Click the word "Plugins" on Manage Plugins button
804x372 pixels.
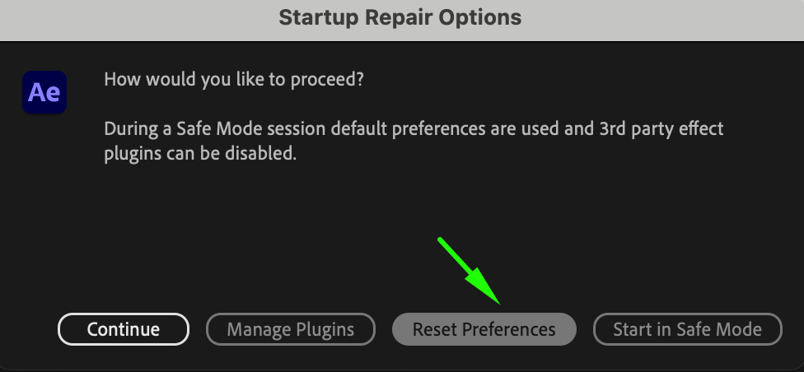(322, 330)
